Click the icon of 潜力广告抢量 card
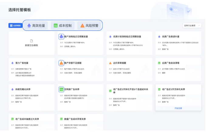The width and height of the screenshot is (209, 135). (12, 63)
